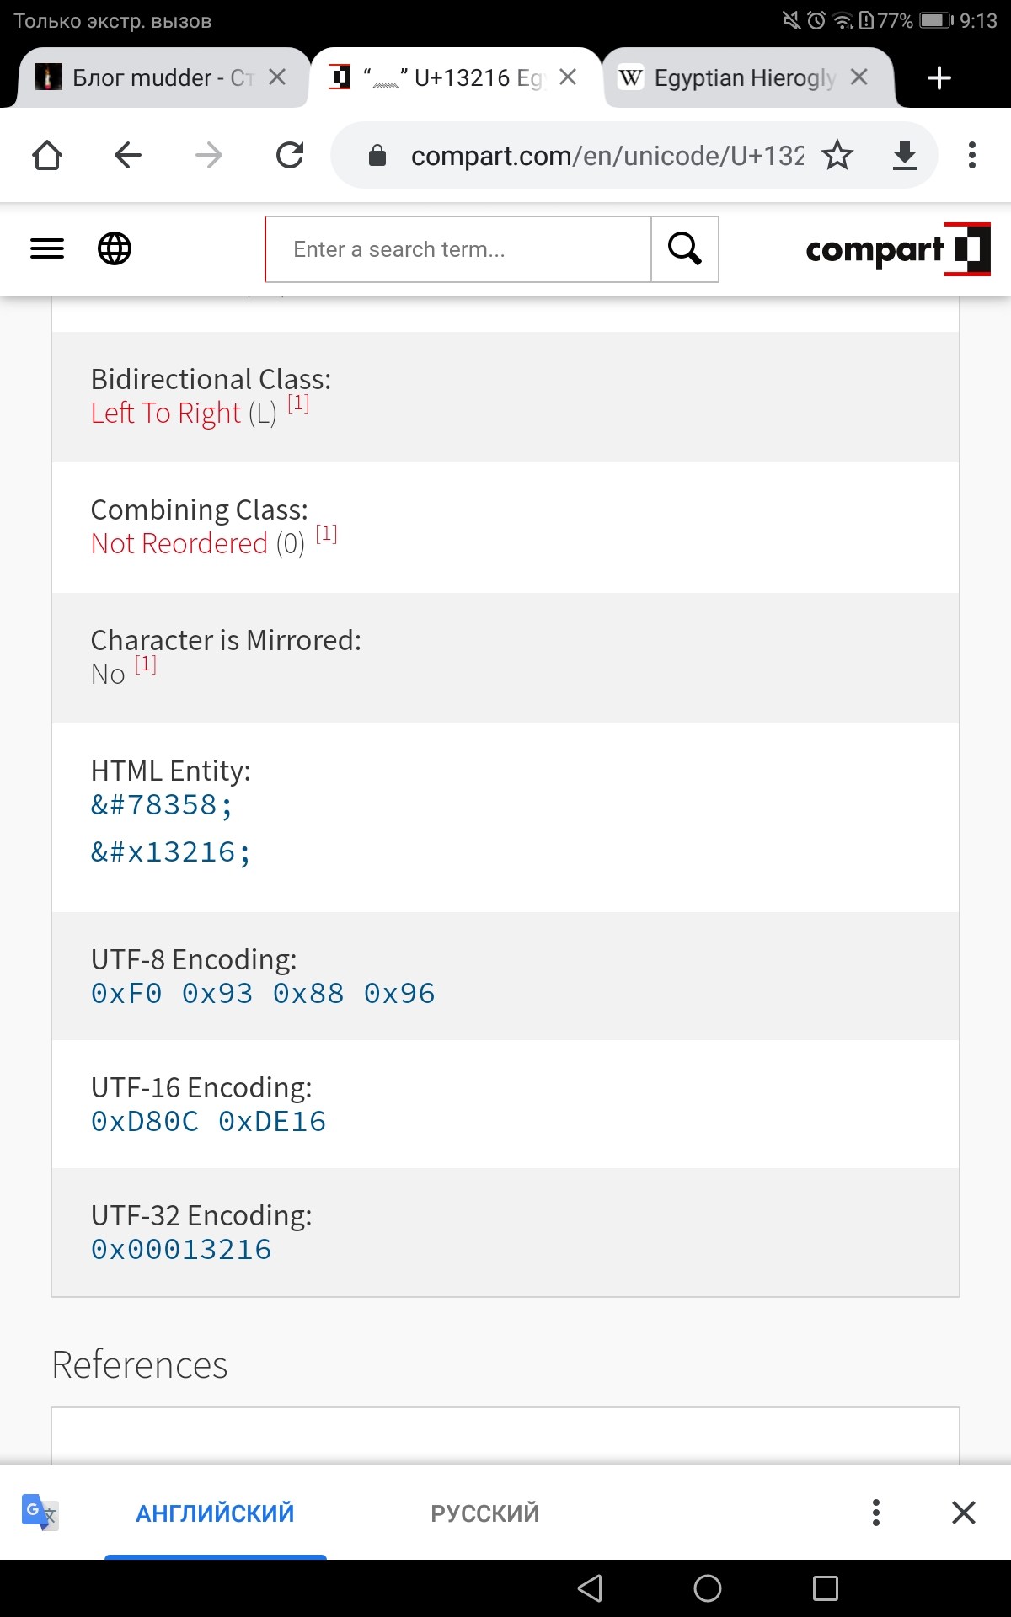This screenshot has height=1617, width=1011.
Task: Open Chrome three-dot overflow menu
Action: tap(972, 155)
